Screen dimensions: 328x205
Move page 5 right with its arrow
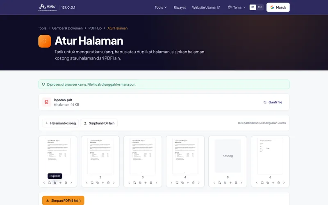tap(241, 182)
